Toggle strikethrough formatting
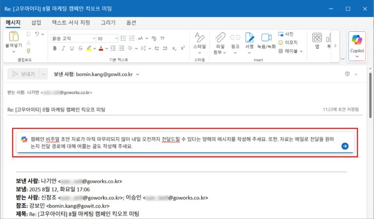Screen dimensions: 374x219 80,48
